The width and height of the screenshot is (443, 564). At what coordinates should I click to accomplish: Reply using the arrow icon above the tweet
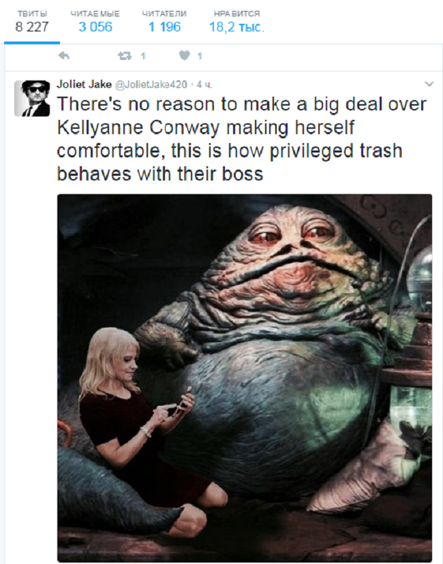point(63,56)
